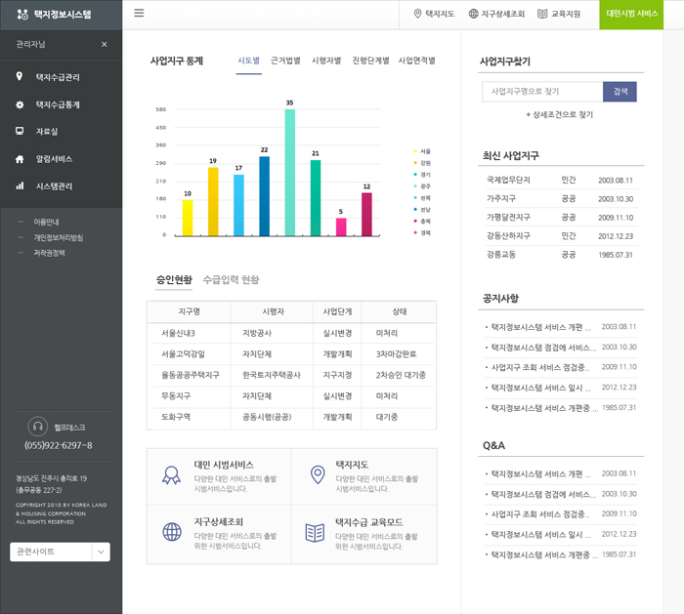684x614 pixels.
Task: Switch to the 수급입력 현황 tab
Action: click(231, 280)
